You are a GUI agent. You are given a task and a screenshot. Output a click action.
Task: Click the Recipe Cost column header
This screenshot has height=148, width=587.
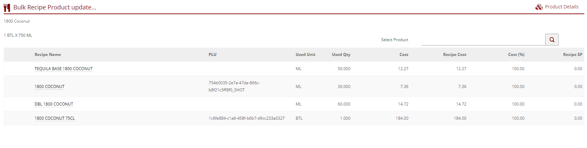tap(455, 55)
